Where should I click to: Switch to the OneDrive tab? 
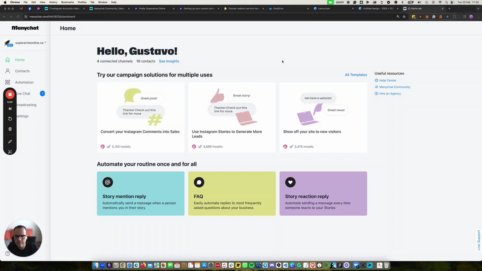(288, 8)
